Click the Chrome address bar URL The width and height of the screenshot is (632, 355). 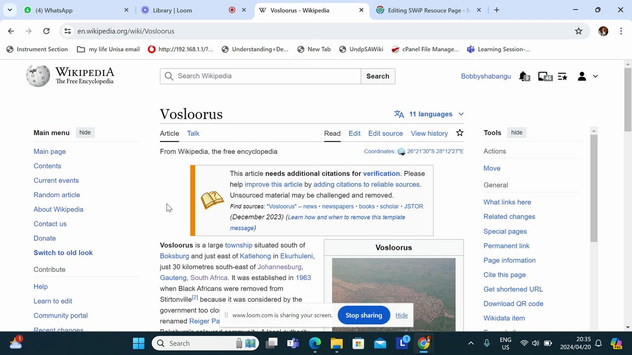tap(126, 31)
